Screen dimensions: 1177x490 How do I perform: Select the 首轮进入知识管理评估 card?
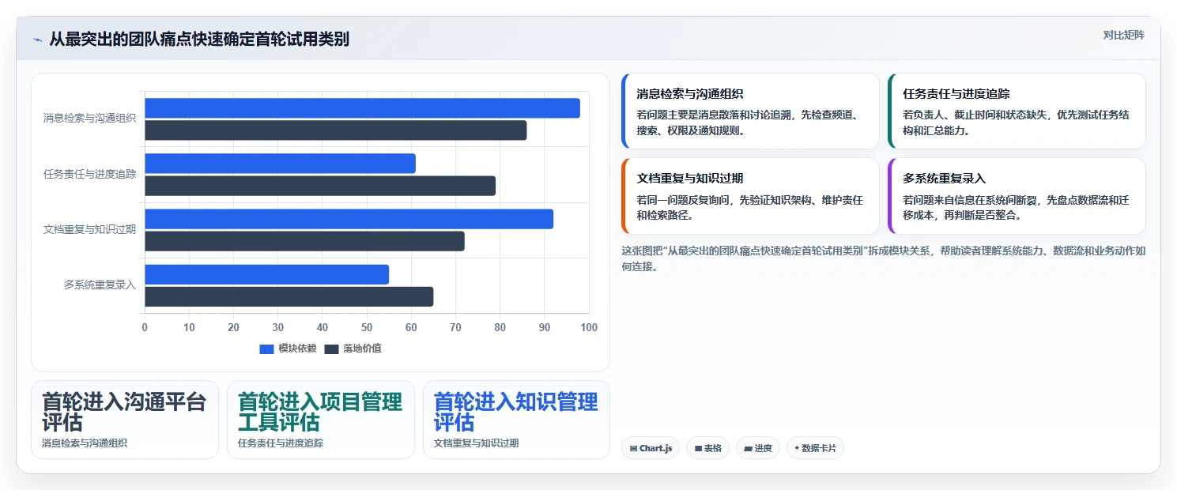click(517, 420)
